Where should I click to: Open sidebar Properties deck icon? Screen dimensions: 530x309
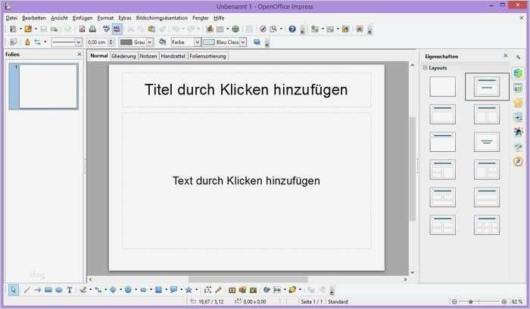click(518, 73)
